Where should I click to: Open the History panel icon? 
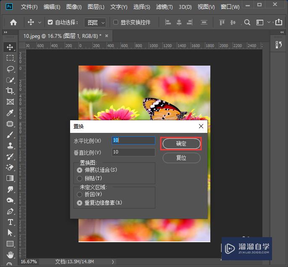coord(279,45)
